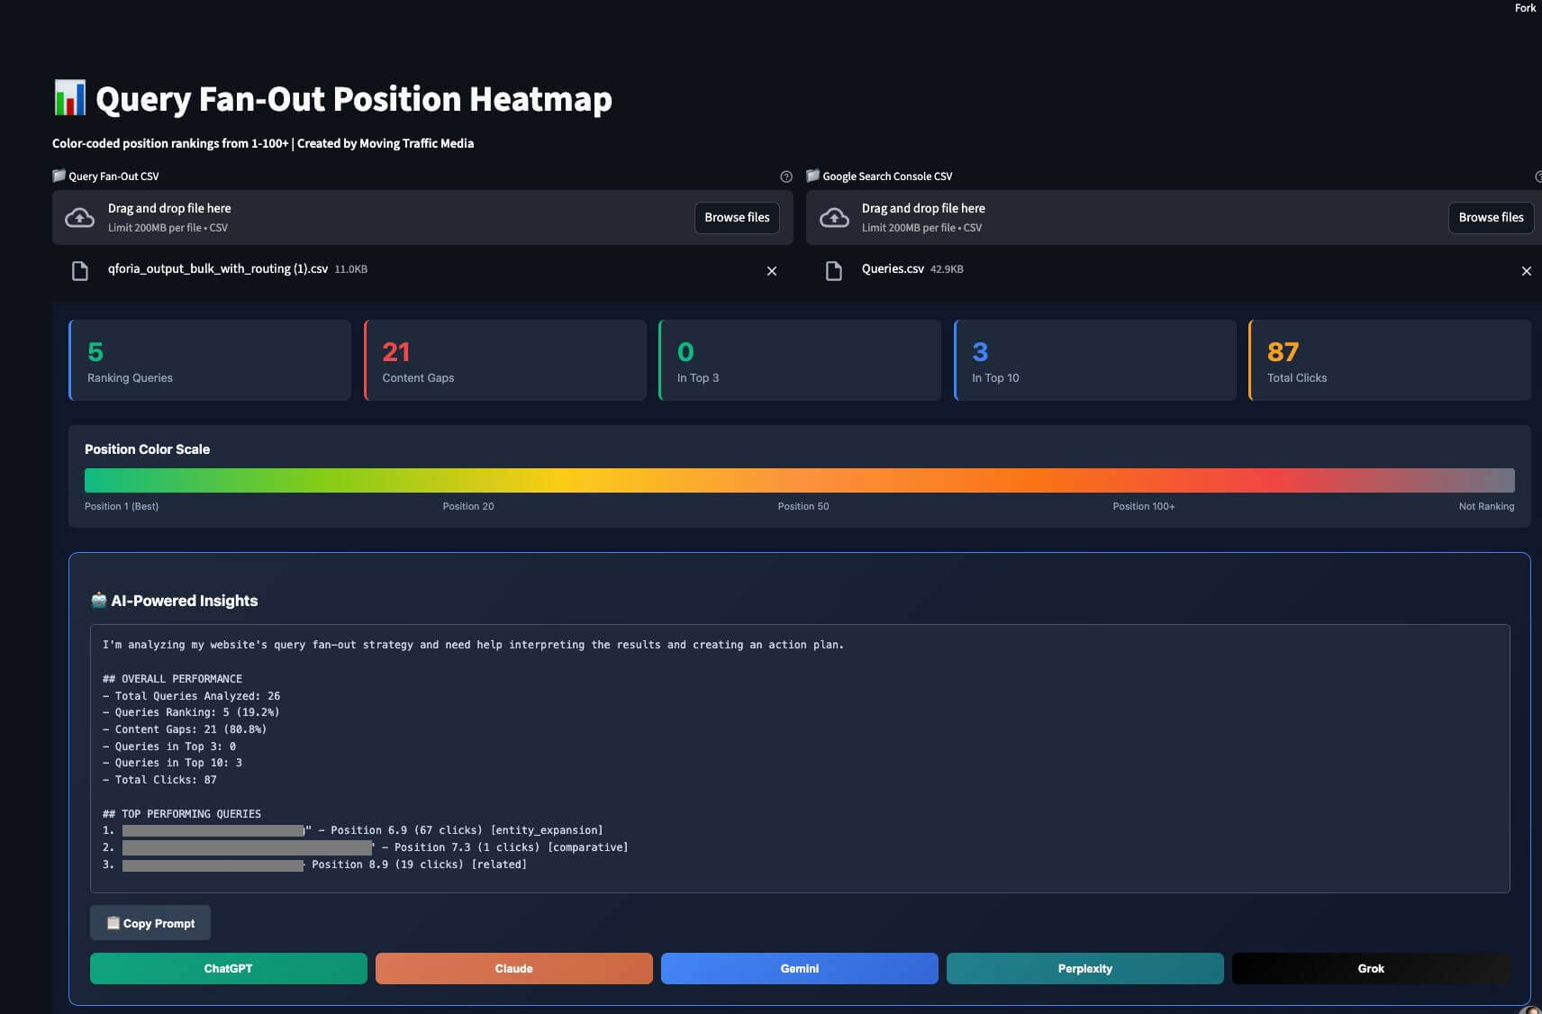Remove the uploaded Queries.csv file
This screenshot has width=1542, height=1014.
point(1526,271)
